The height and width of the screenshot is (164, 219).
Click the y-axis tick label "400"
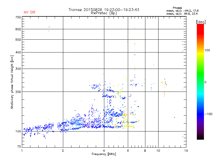(18, 52)
